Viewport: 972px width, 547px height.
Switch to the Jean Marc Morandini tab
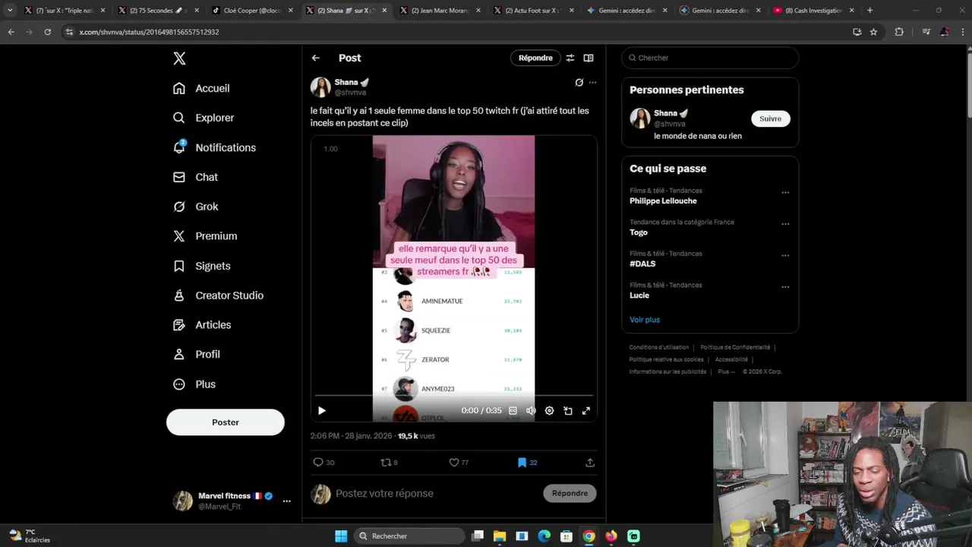tap(439, 11)
